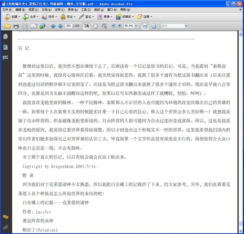Screen dimensions: 244x234
Task: Click the vertical scrollbar thumb
Action: pos(241,223)
